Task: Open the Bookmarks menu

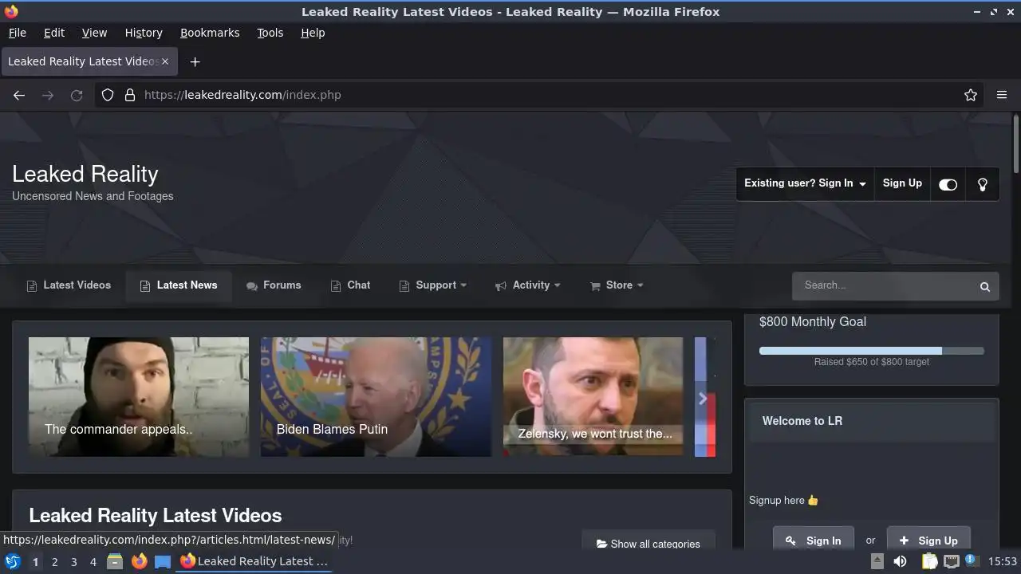Action: click(210, 33)
